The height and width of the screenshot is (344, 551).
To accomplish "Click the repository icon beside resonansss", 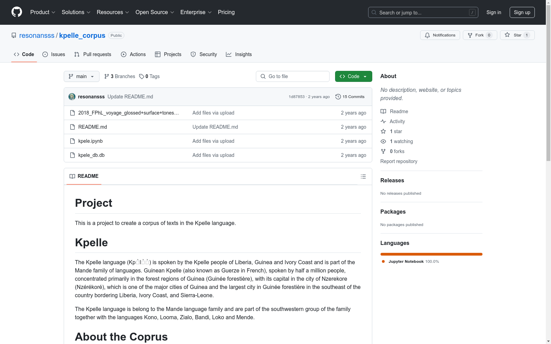I will [x=14, y=35].
